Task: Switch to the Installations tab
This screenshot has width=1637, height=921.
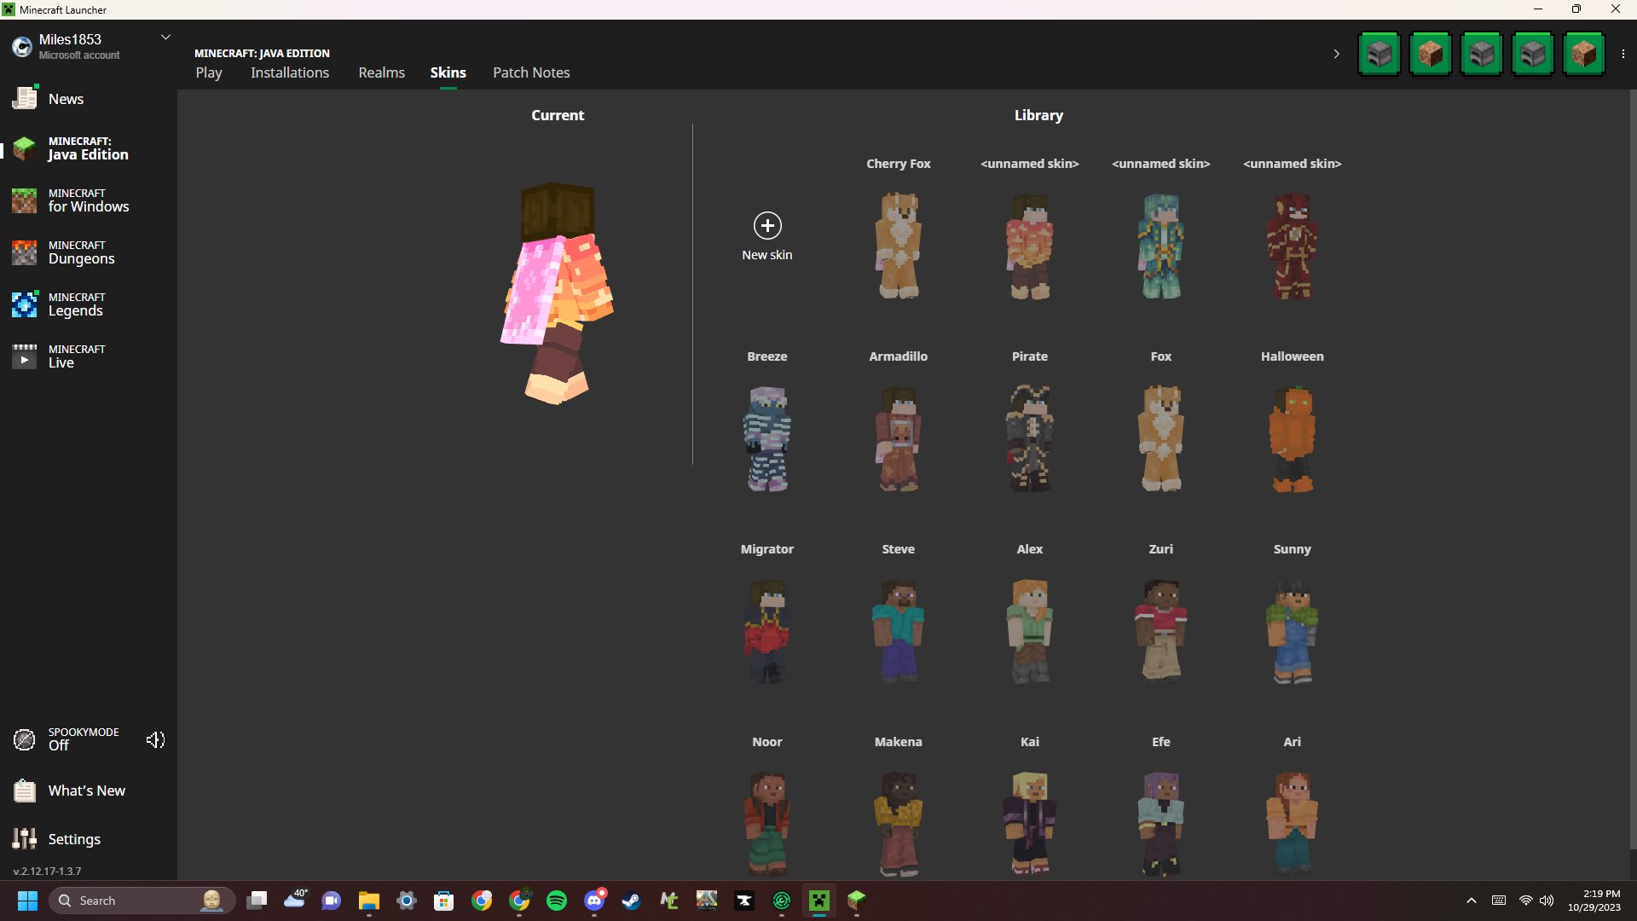Action: pyautogui.click(x=289, y=72)
